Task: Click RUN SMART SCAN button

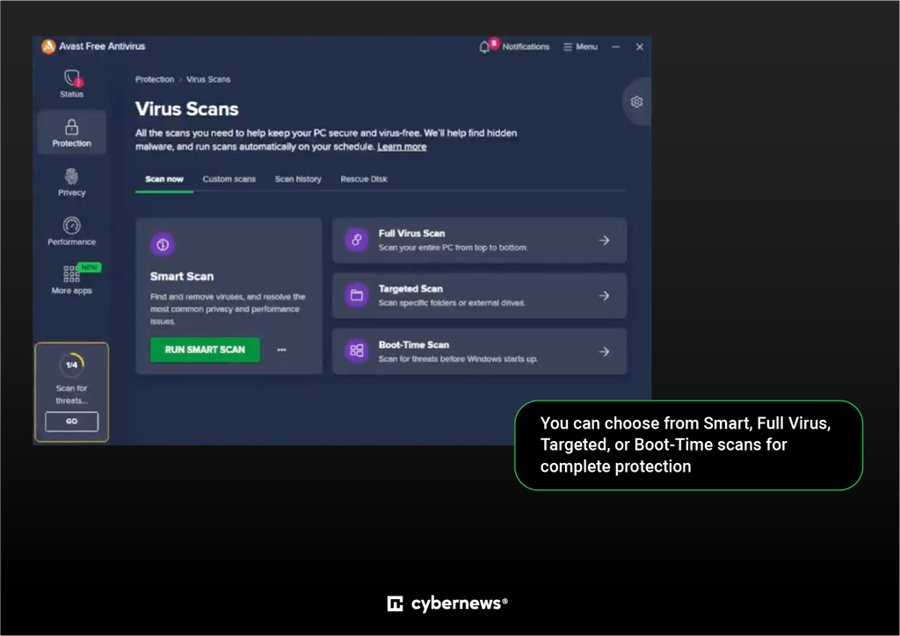Action: [x=205, y=350]
